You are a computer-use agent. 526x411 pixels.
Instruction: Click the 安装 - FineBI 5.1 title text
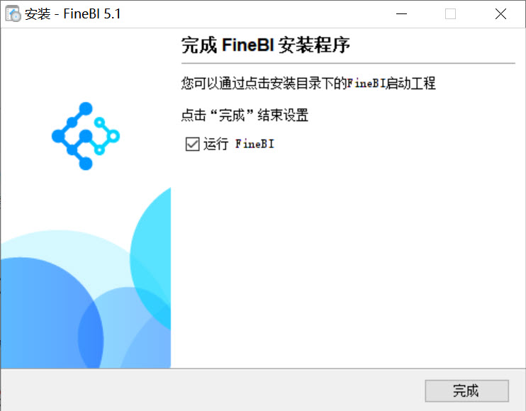[x=72, y=14]
